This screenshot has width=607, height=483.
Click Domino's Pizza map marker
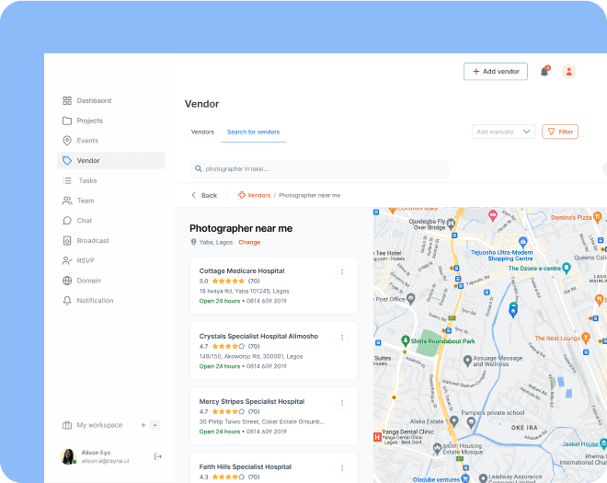[x=597, y=217]
